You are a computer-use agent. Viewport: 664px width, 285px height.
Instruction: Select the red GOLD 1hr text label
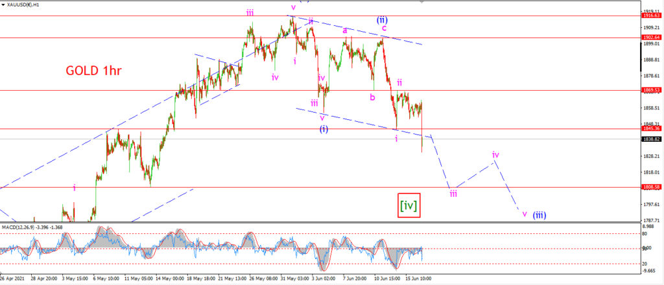[93, 71]
